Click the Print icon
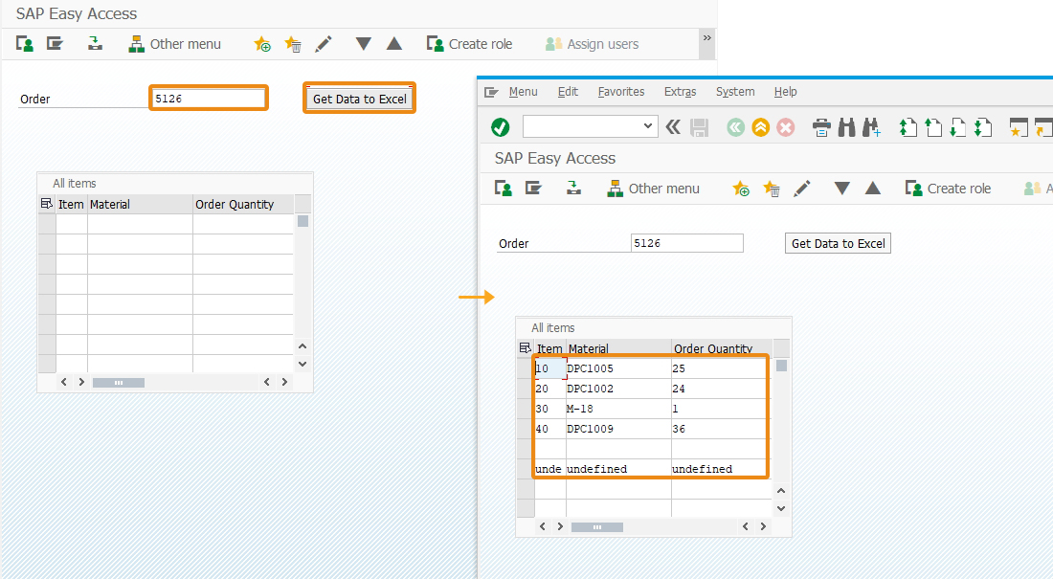 click(821, 127)
